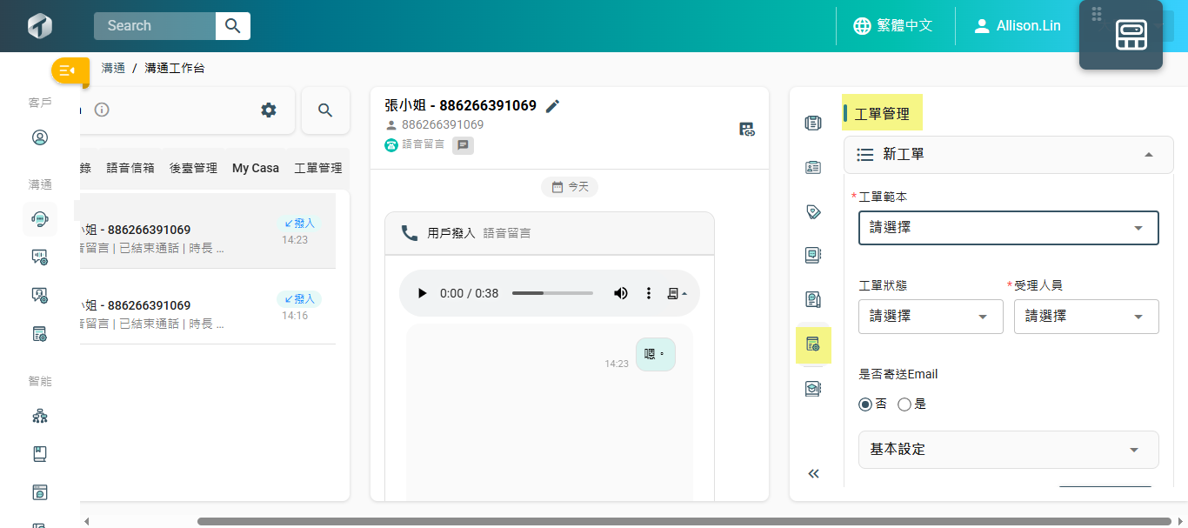
Task: Open the Allison.Lin user account menu
Action: point(1018,26)
